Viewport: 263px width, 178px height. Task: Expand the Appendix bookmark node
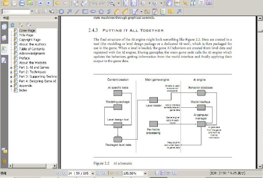(11, 86)
